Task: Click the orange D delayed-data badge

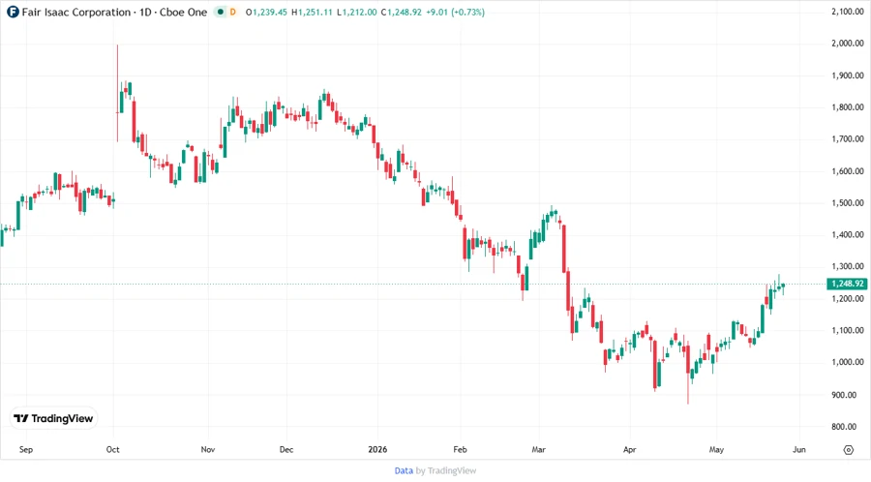Action: [232, 13]
